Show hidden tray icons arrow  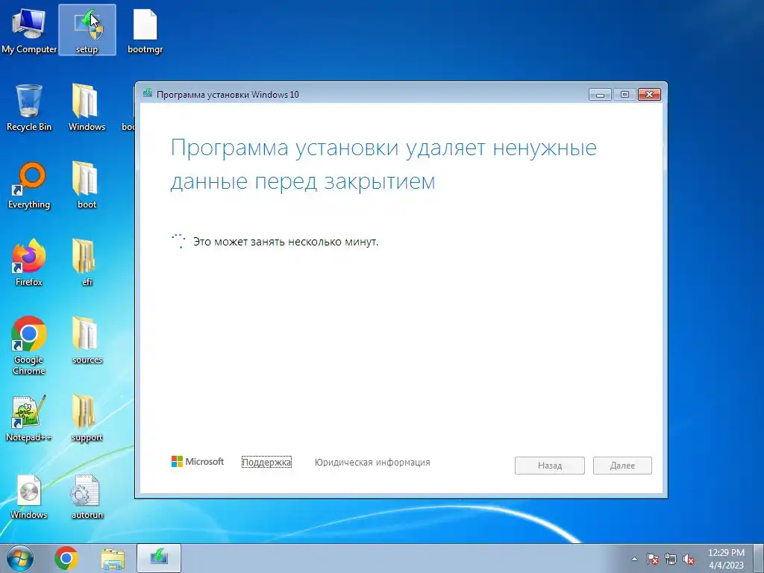tap(634, 559)
